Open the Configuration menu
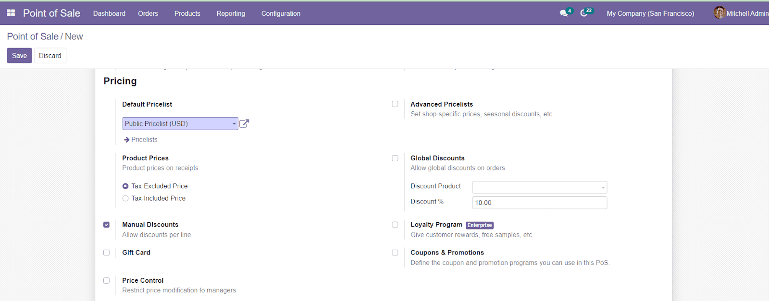The width and height of the screenshot is (769, 301). point(281,13)
